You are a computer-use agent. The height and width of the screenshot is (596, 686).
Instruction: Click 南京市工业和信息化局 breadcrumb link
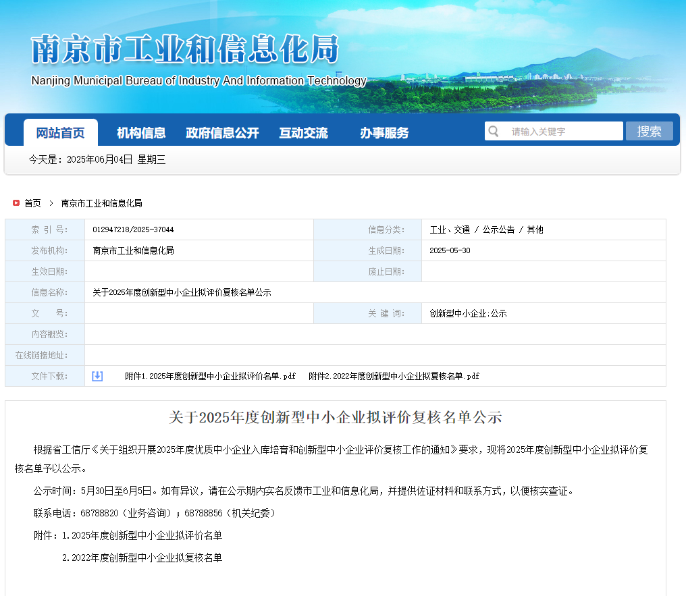click(101, 203)
